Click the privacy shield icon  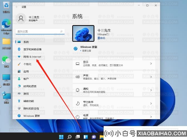click(19, 108)
